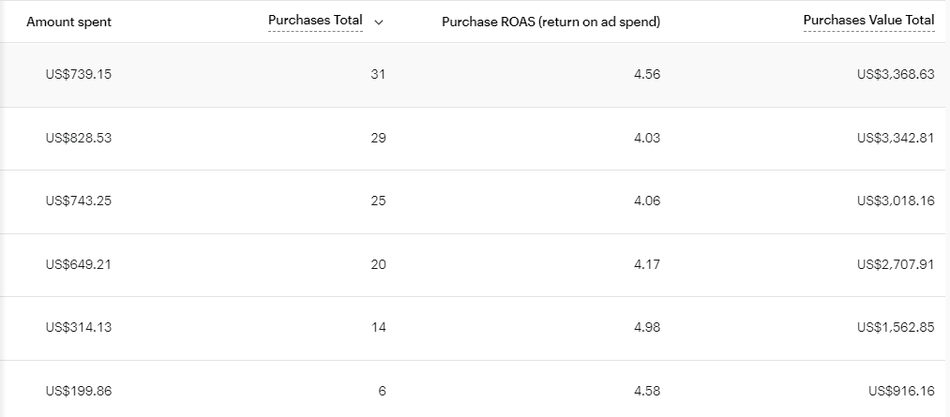Select the 4.56 ROAS value
The image size is (950, 417).
tap(647, 74)
